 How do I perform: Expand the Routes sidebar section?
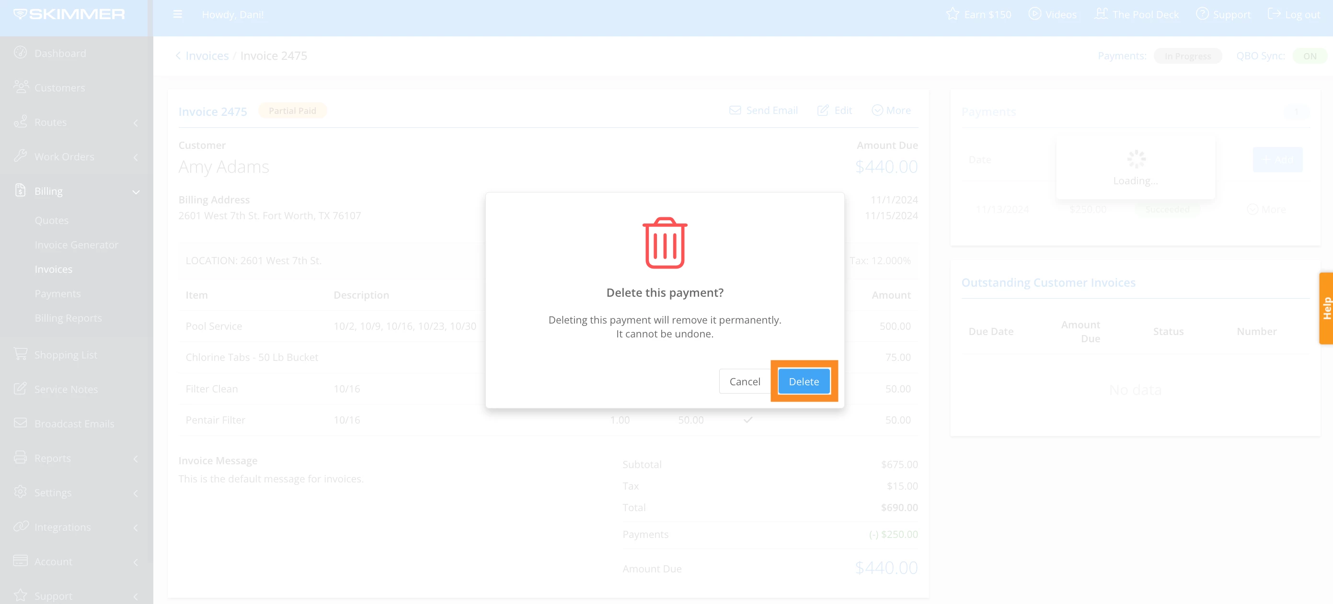click(x=136, y=123)
